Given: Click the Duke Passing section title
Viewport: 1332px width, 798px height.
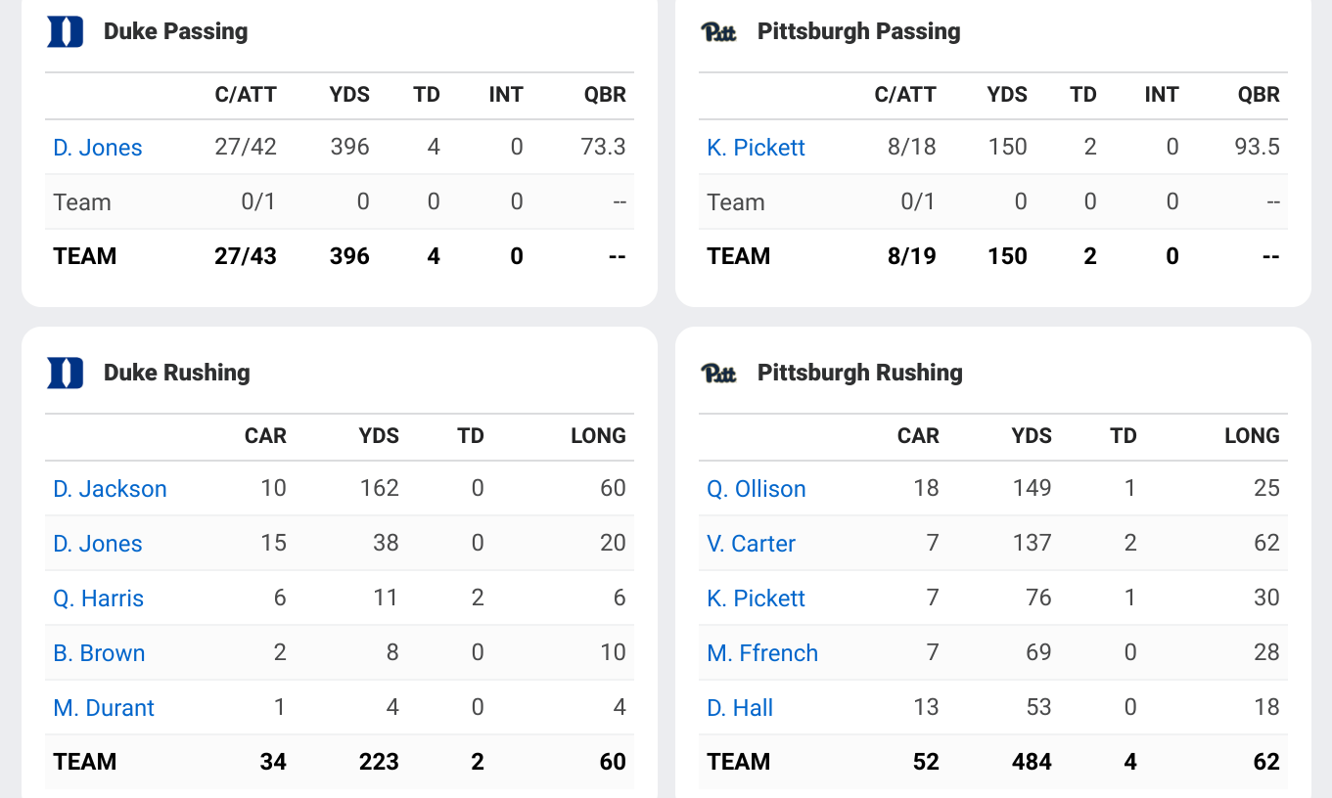Looking at the screenshot, I should (175, 31).
